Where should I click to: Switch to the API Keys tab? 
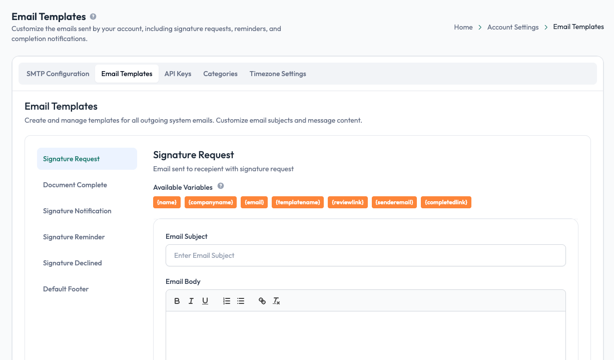(178, 74)
